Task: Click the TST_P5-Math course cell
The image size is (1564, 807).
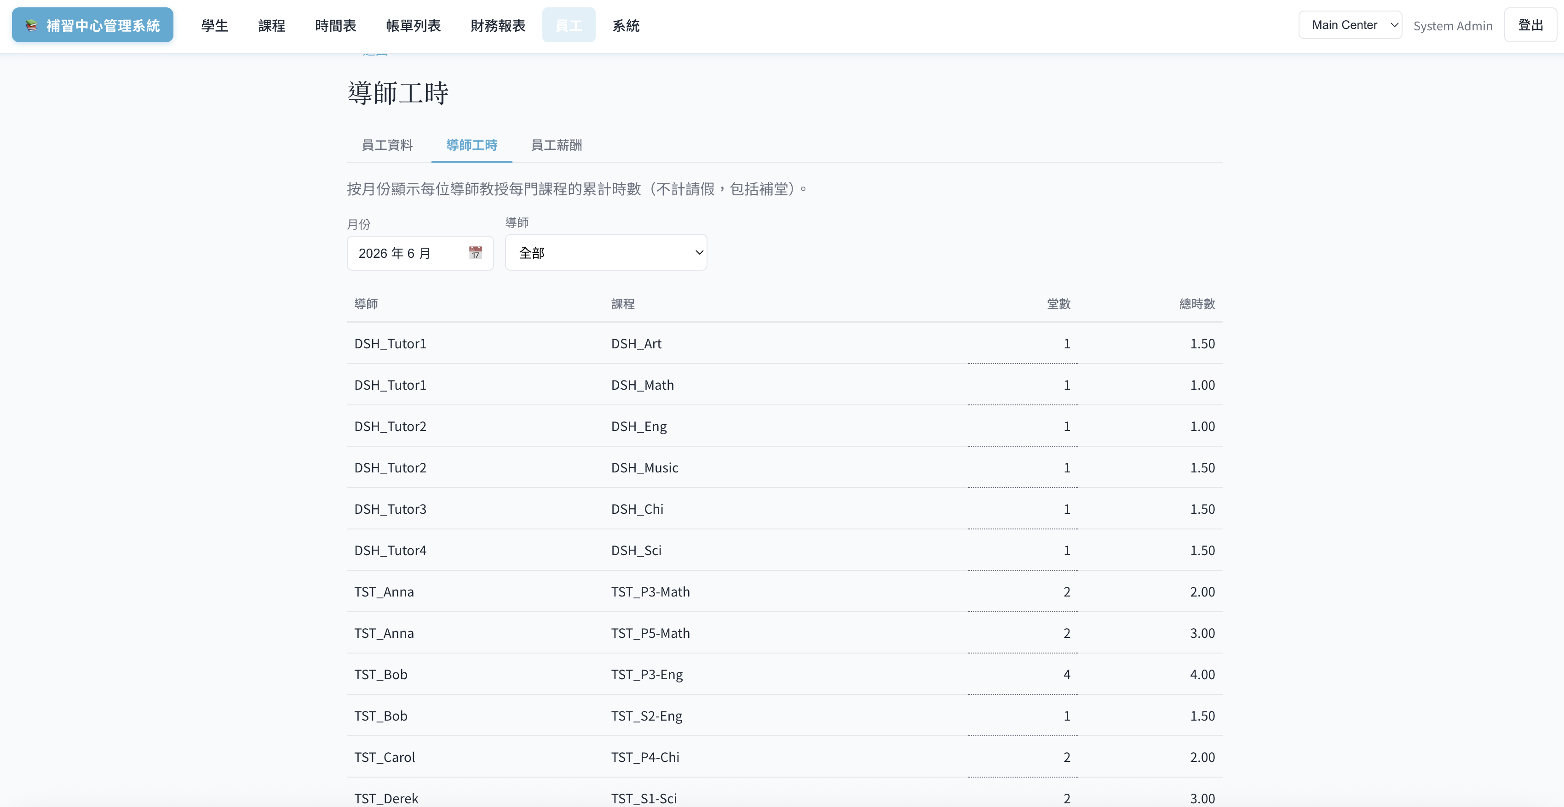Action: click(650, 632)
